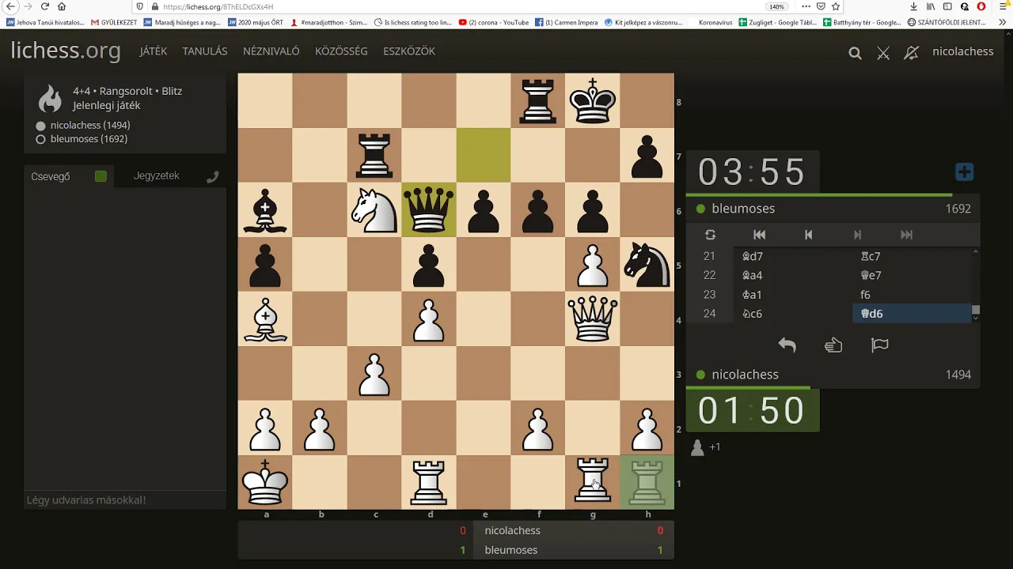Screen dimensions: 1013x569
Task: Select the white bishop on a4
Action: (x=265, y=318)
